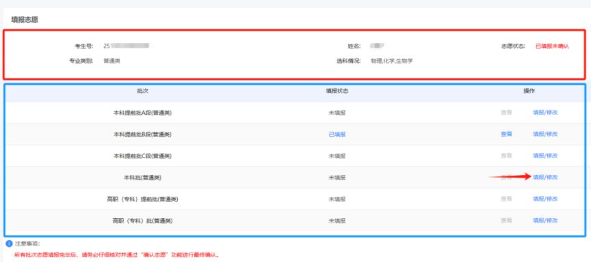Screen dimensions: 591x262
Task: Click 未填报 status in 高职（专科）提前批 row
Action: 337,199
